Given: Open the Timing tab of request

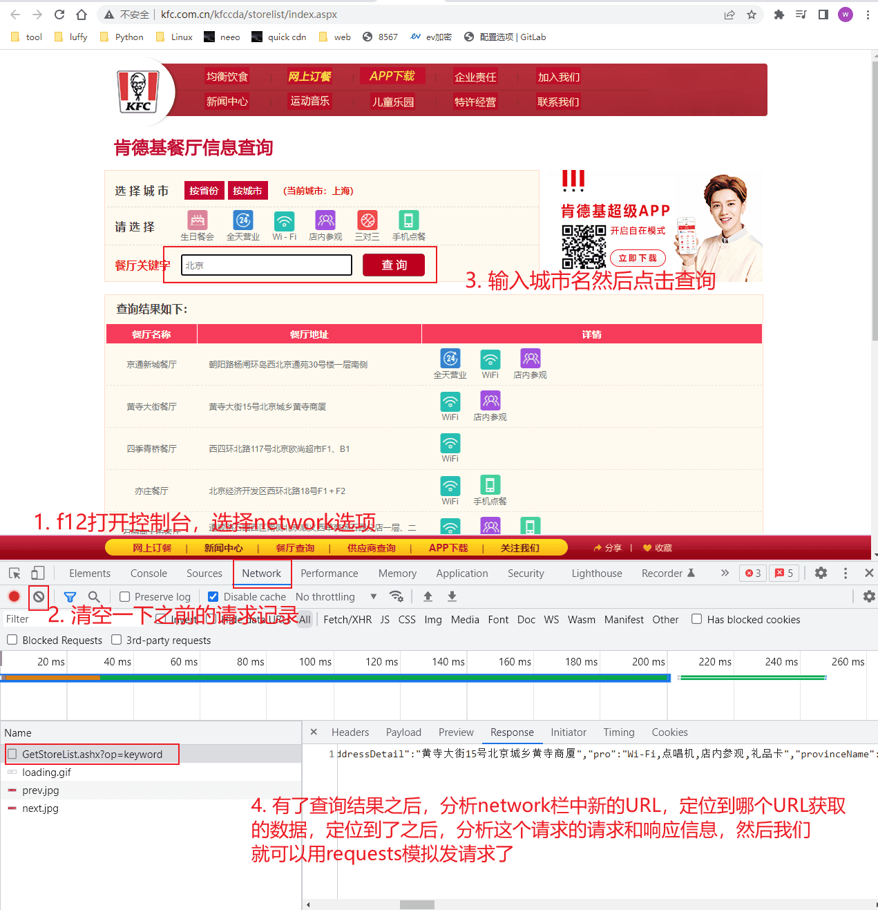Looking at the screenshot, I should pyautogui.click(x=619, y=732).
